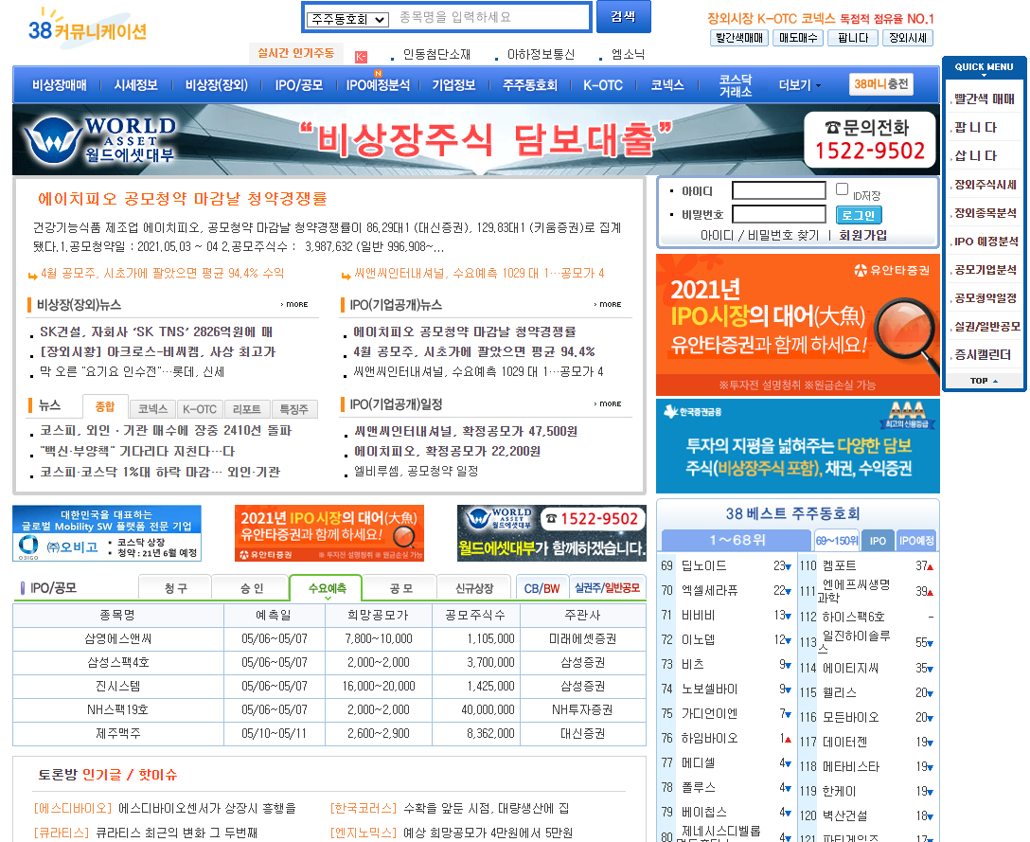Click the 월드에셋대부 담보대출 banner
1030x842 pixels.
coord(475,139)
